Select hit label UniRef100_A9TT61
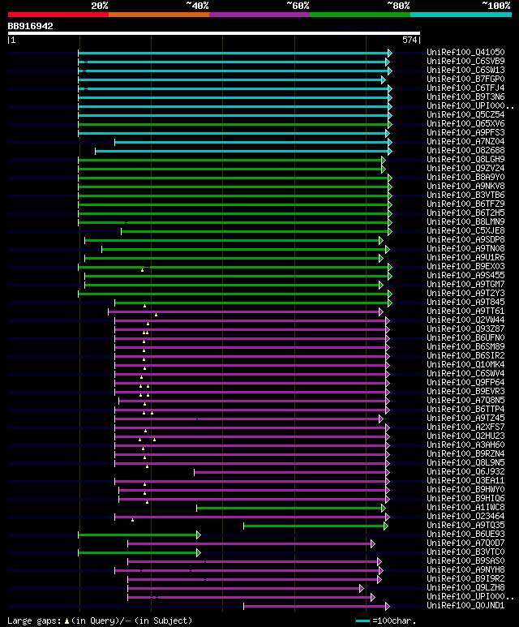 pyautogui.click(x=465, y=311)
